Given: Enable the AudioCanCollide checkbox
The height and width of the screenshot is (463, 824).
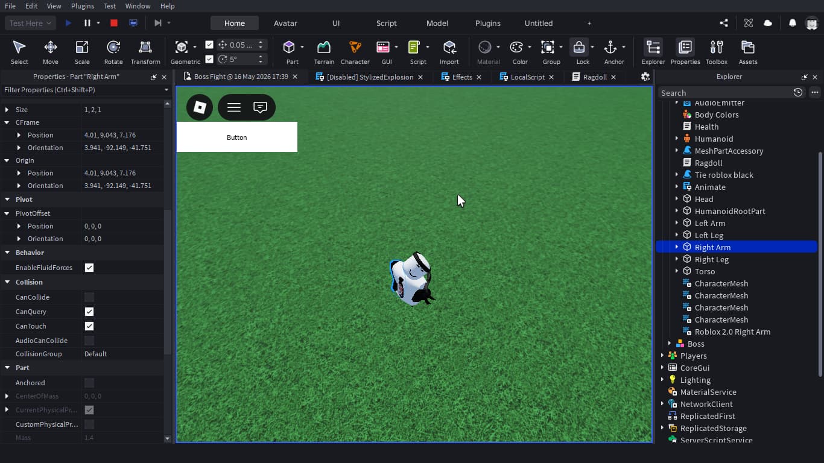Looking at the screenshot, I should [89, 341].
